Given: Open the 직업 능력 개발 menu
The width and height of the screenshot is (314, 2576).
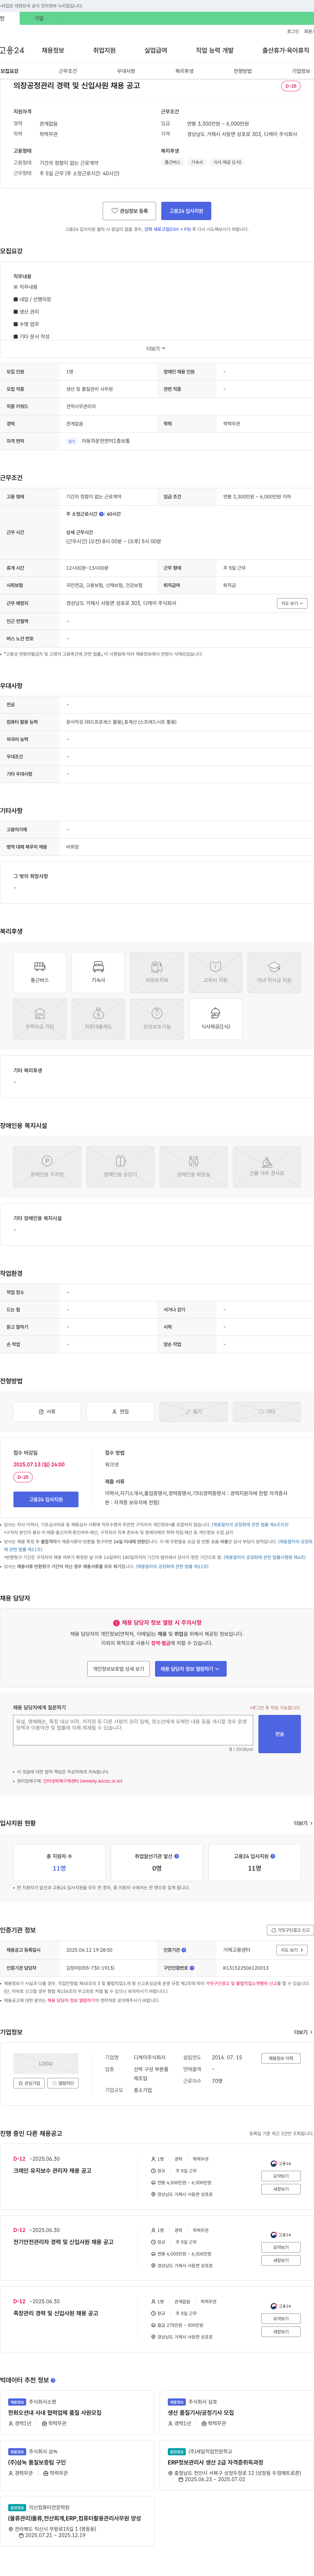Looking at the screenshot, I should [x=215, y=50].
